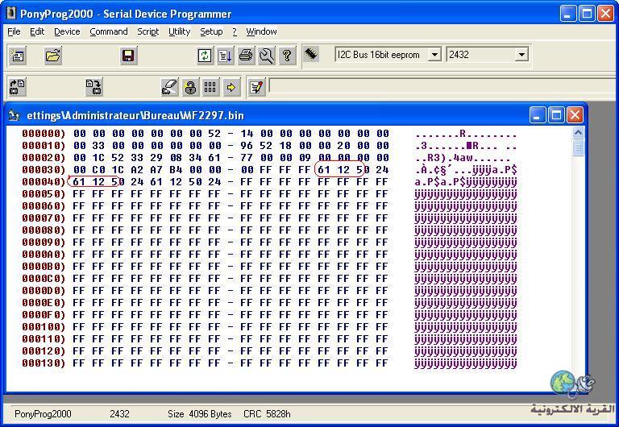Click hex byte A2 in row 000030
Viewport: 619px width, 427px height.
(x=137, y=170)
